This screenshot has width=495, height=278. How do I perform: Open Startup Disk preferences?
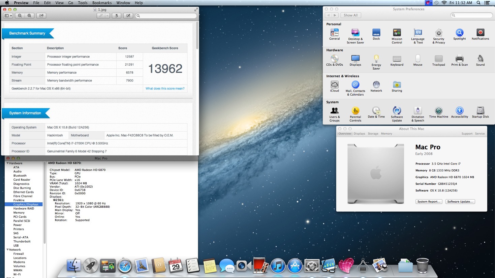(480, 112)
